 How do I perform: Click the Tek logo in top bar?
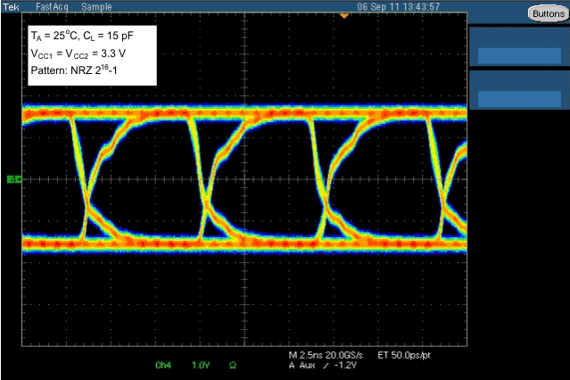click(10, 6)
